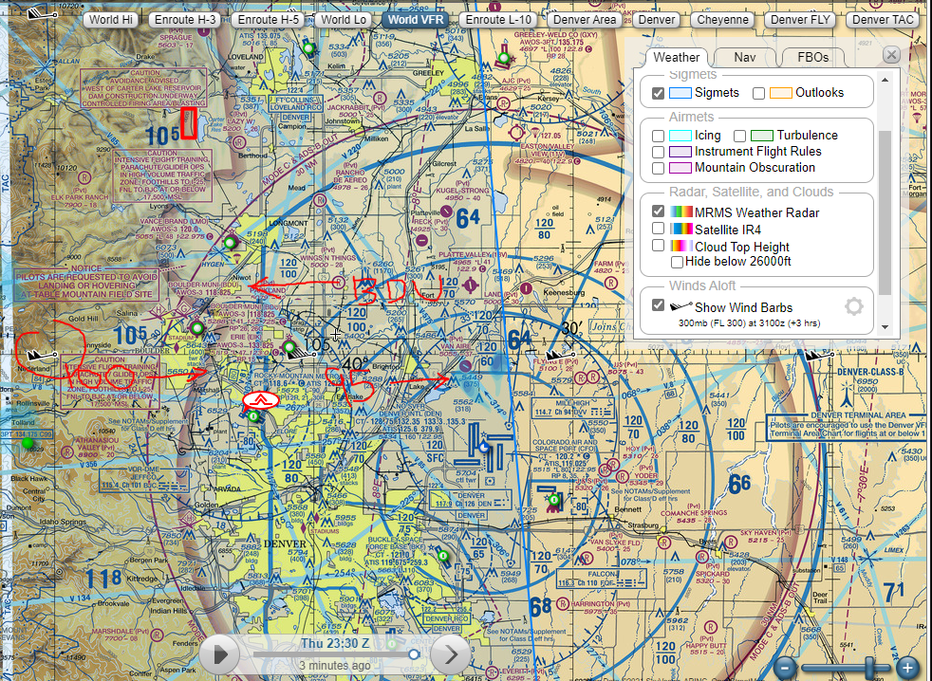Open the Denver FLY chart
This screenshot has width=932, height=681.
pyautogui.click(x=800, y=20)
